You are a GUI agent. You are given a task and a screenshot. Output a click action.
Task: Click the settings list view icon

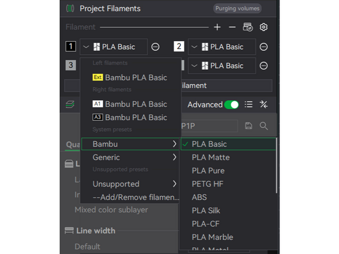pos(249,105)
